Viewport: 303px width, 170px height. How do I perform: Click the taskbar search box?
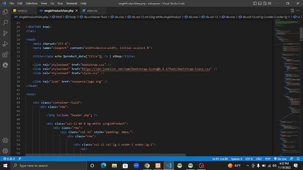click(49, 166)
